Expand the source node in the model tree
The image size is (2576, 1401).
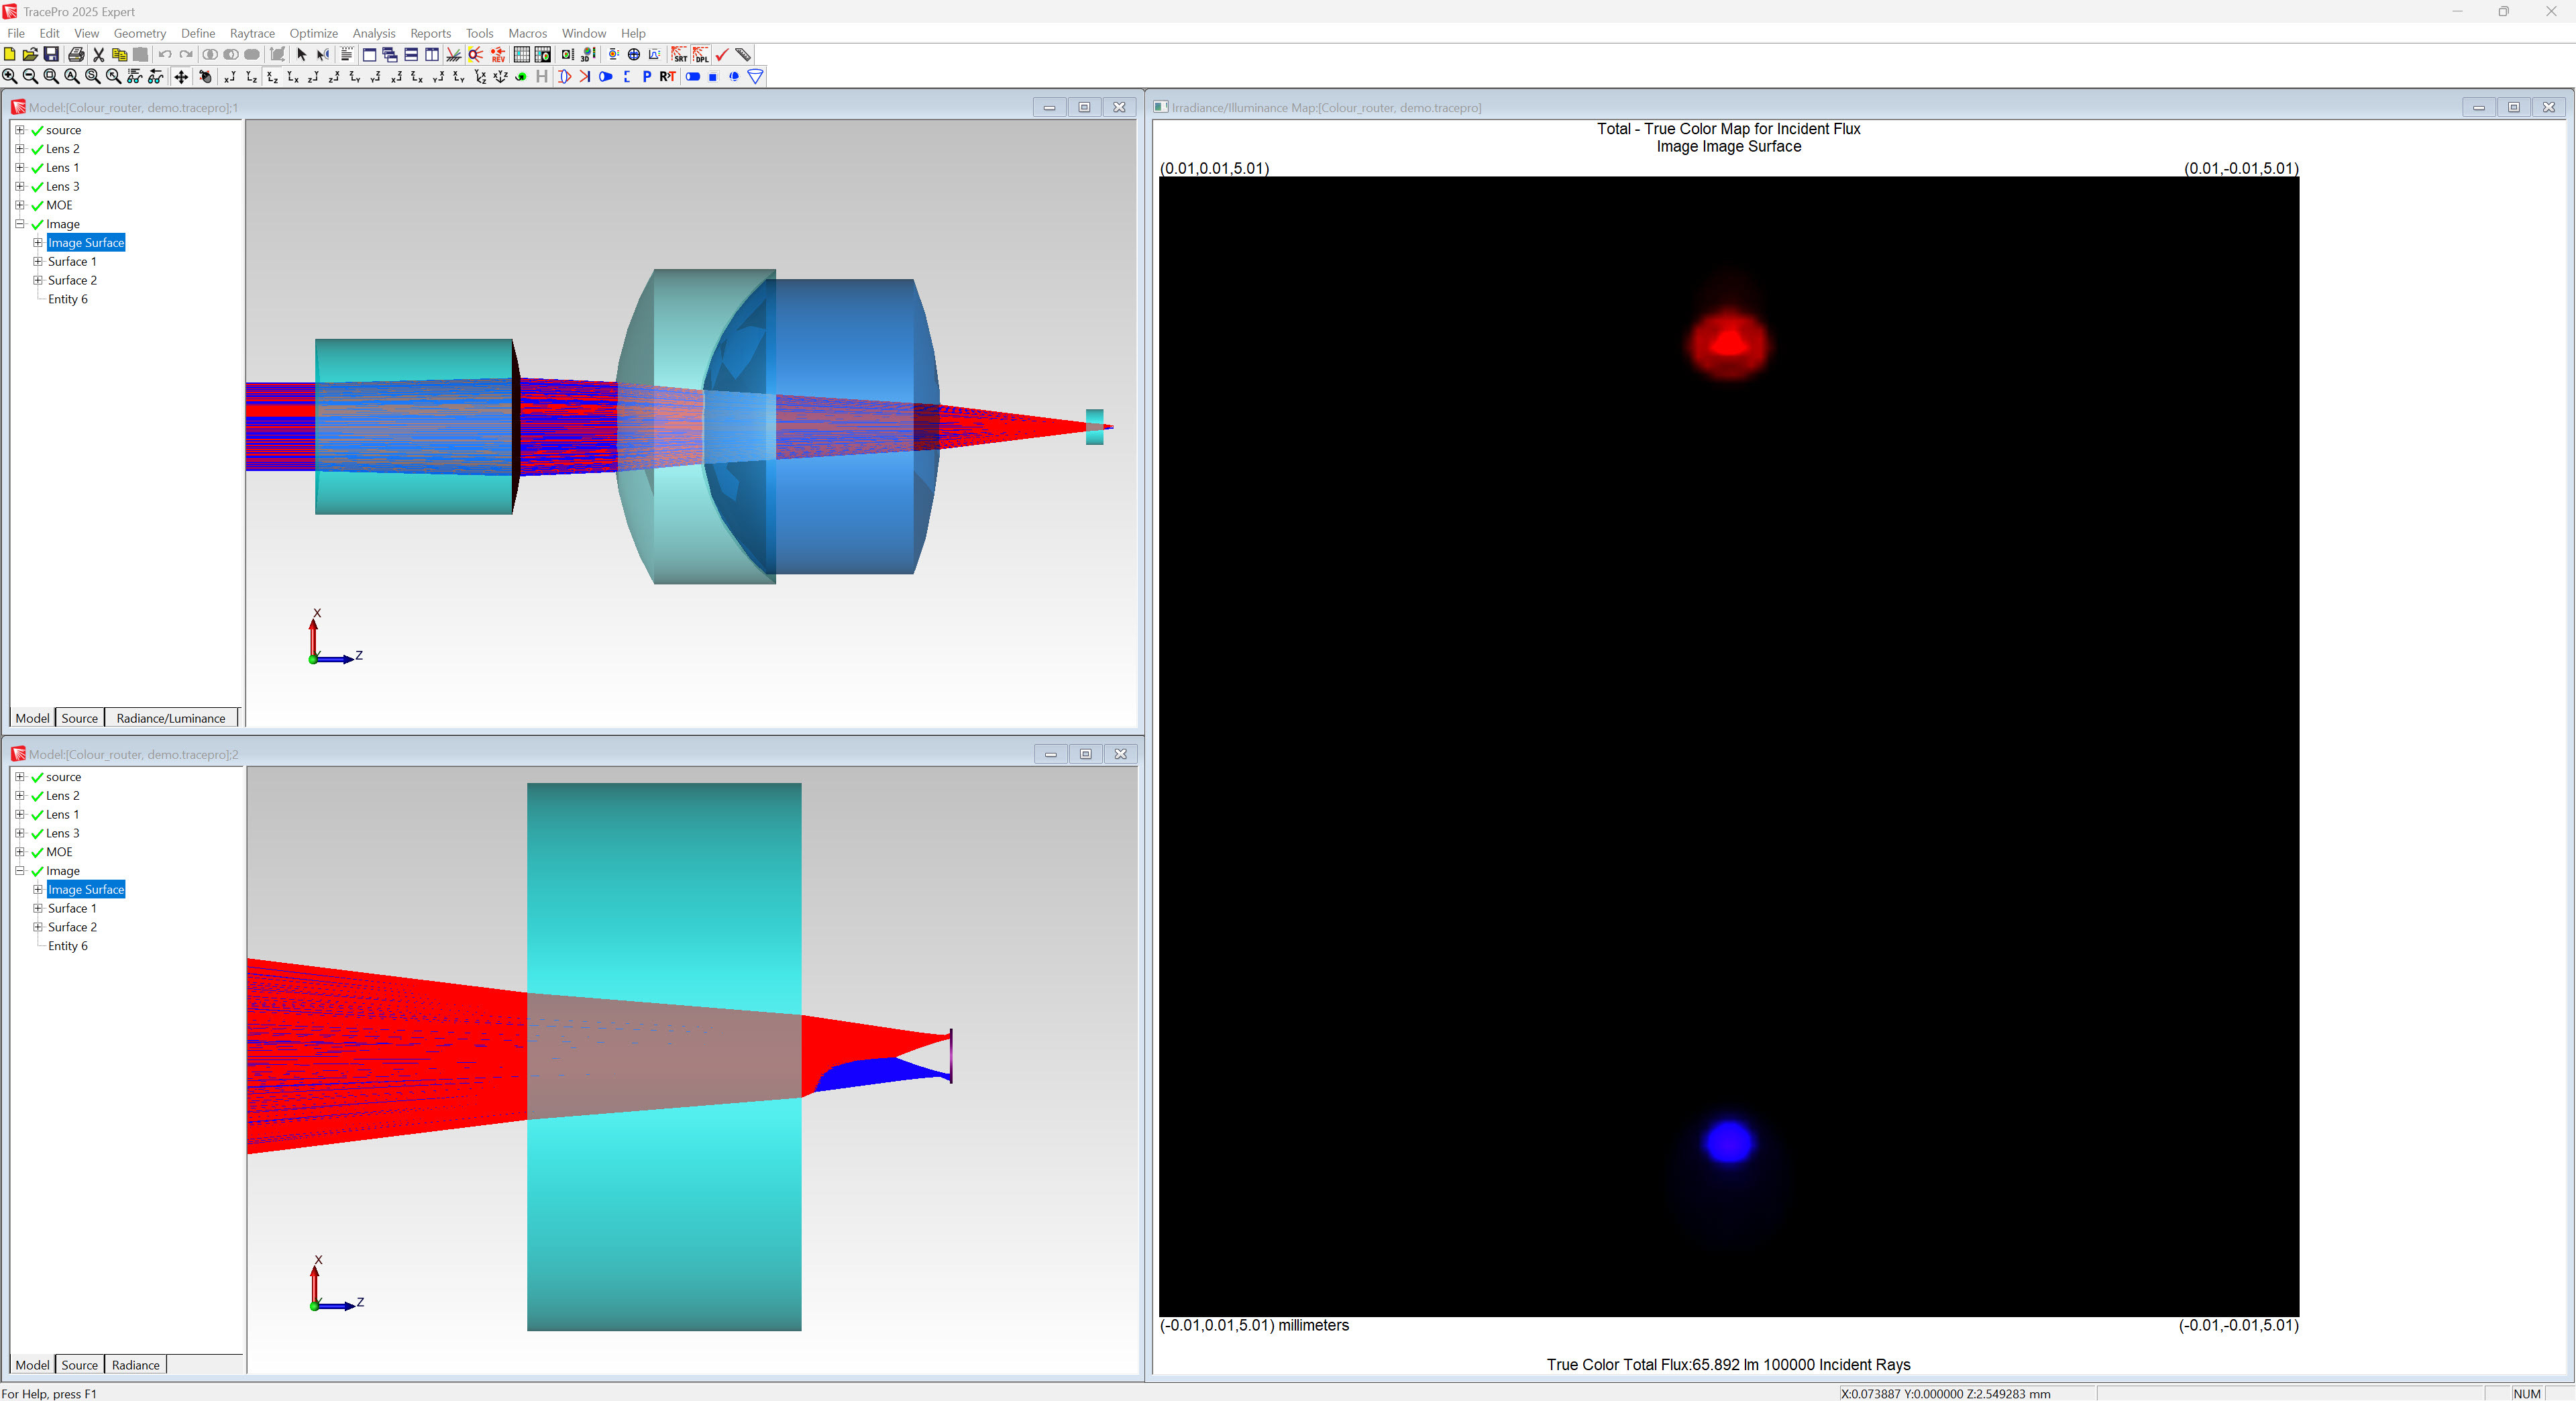[x=20, y=129]
